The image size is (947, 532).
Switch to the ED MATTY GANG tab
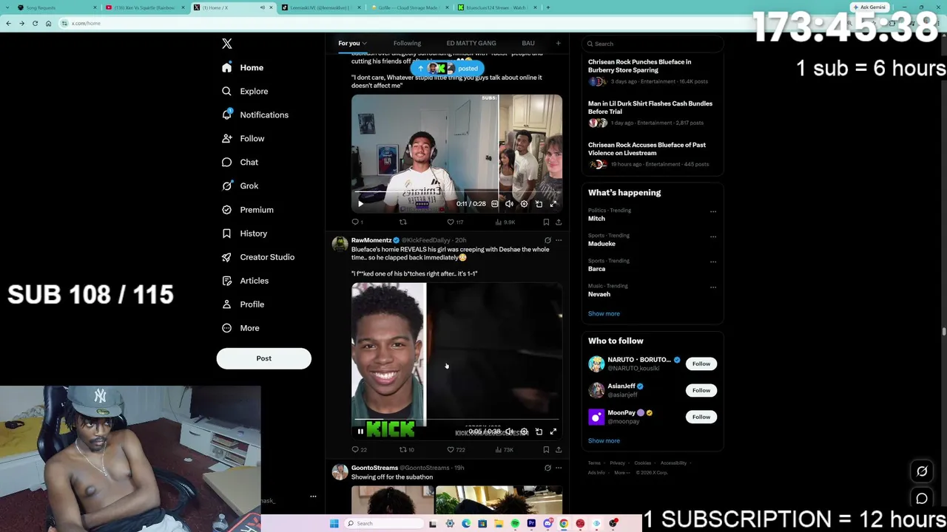pos(471,43)
